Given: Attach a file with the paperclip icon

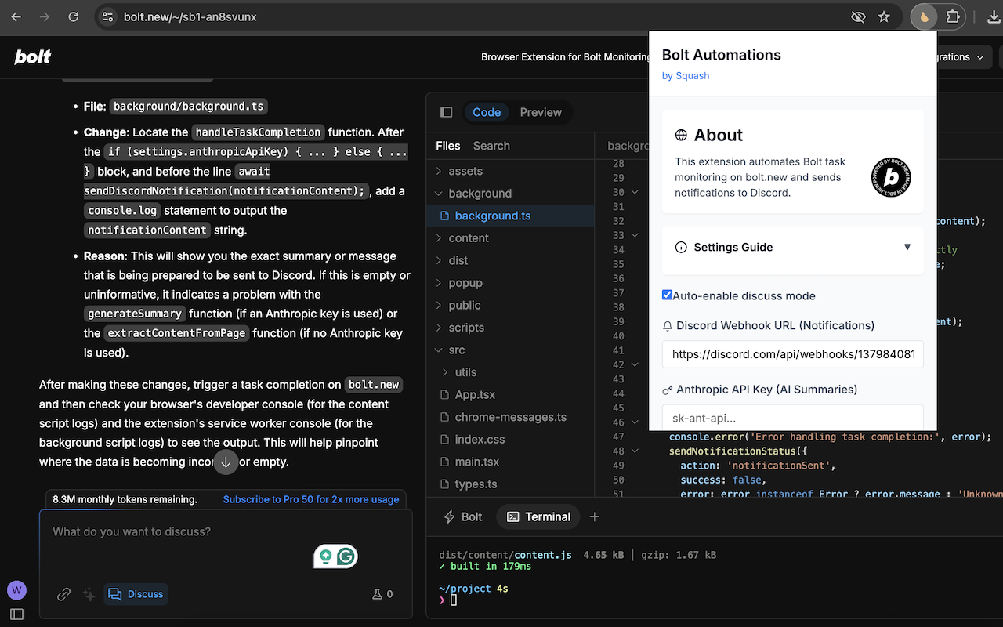Looking at the screenshot, I should point(64,594).
